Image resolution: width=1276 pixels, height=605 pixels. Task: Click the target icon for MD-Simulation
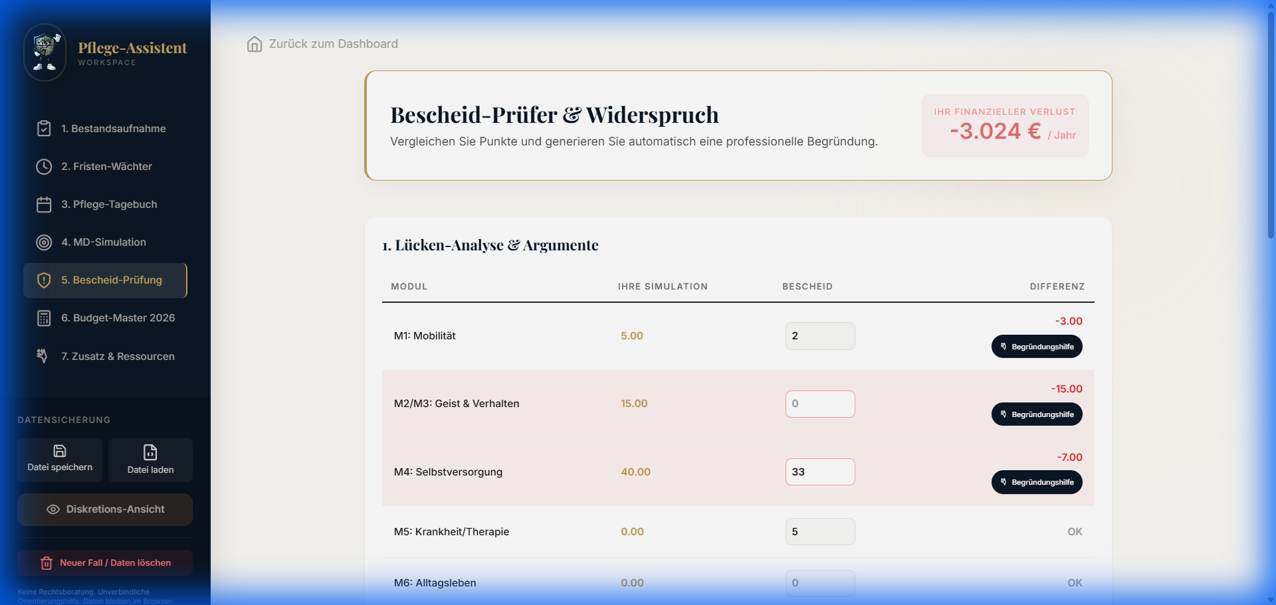[44, 242]
